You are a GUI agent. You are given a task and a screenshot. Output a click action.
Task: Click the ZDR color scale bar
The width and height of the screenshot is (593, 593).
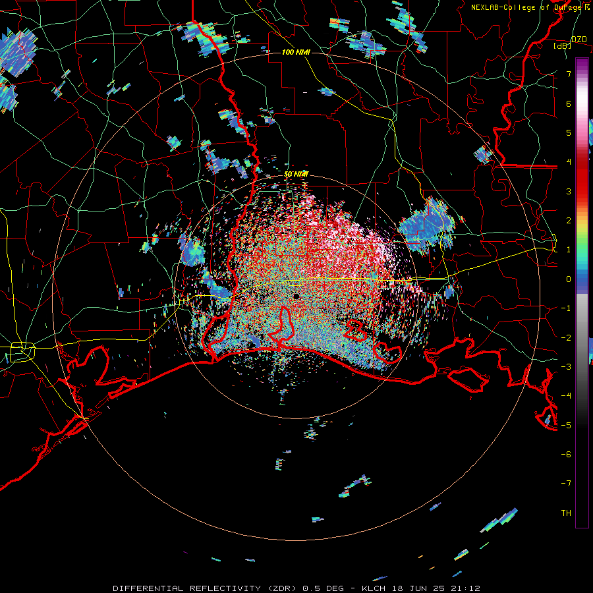click(582, 293)
